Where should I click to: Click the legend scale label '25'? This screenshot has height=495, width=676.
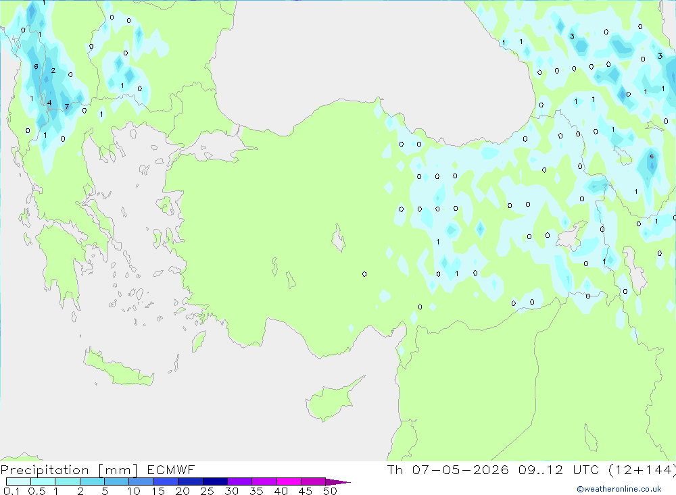click(208, 491)
